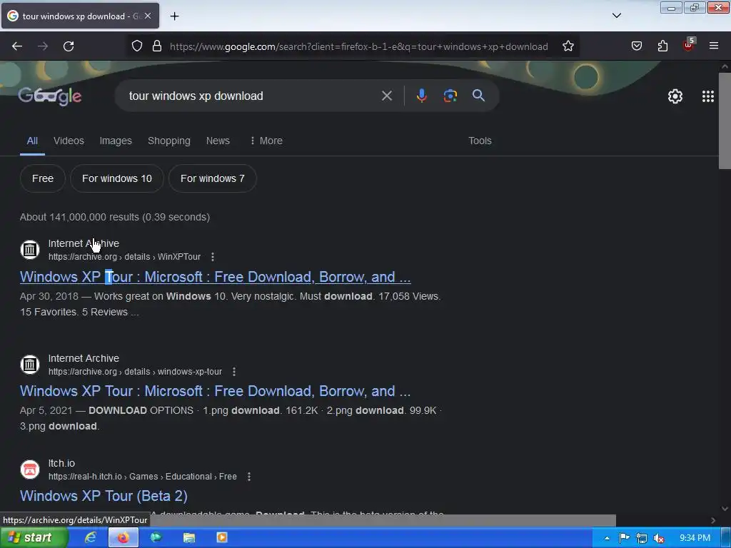Select Firefox taskbar button
Screen dimensions: 731x548
tap(123, 538)
